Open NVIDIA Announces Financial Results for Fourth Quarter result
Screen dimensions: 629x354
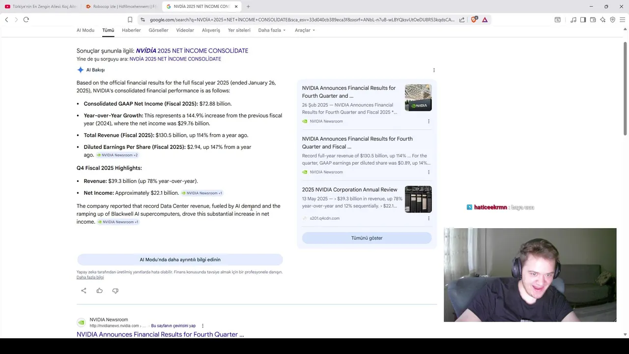pyautogui.click(x=160, y=334)
